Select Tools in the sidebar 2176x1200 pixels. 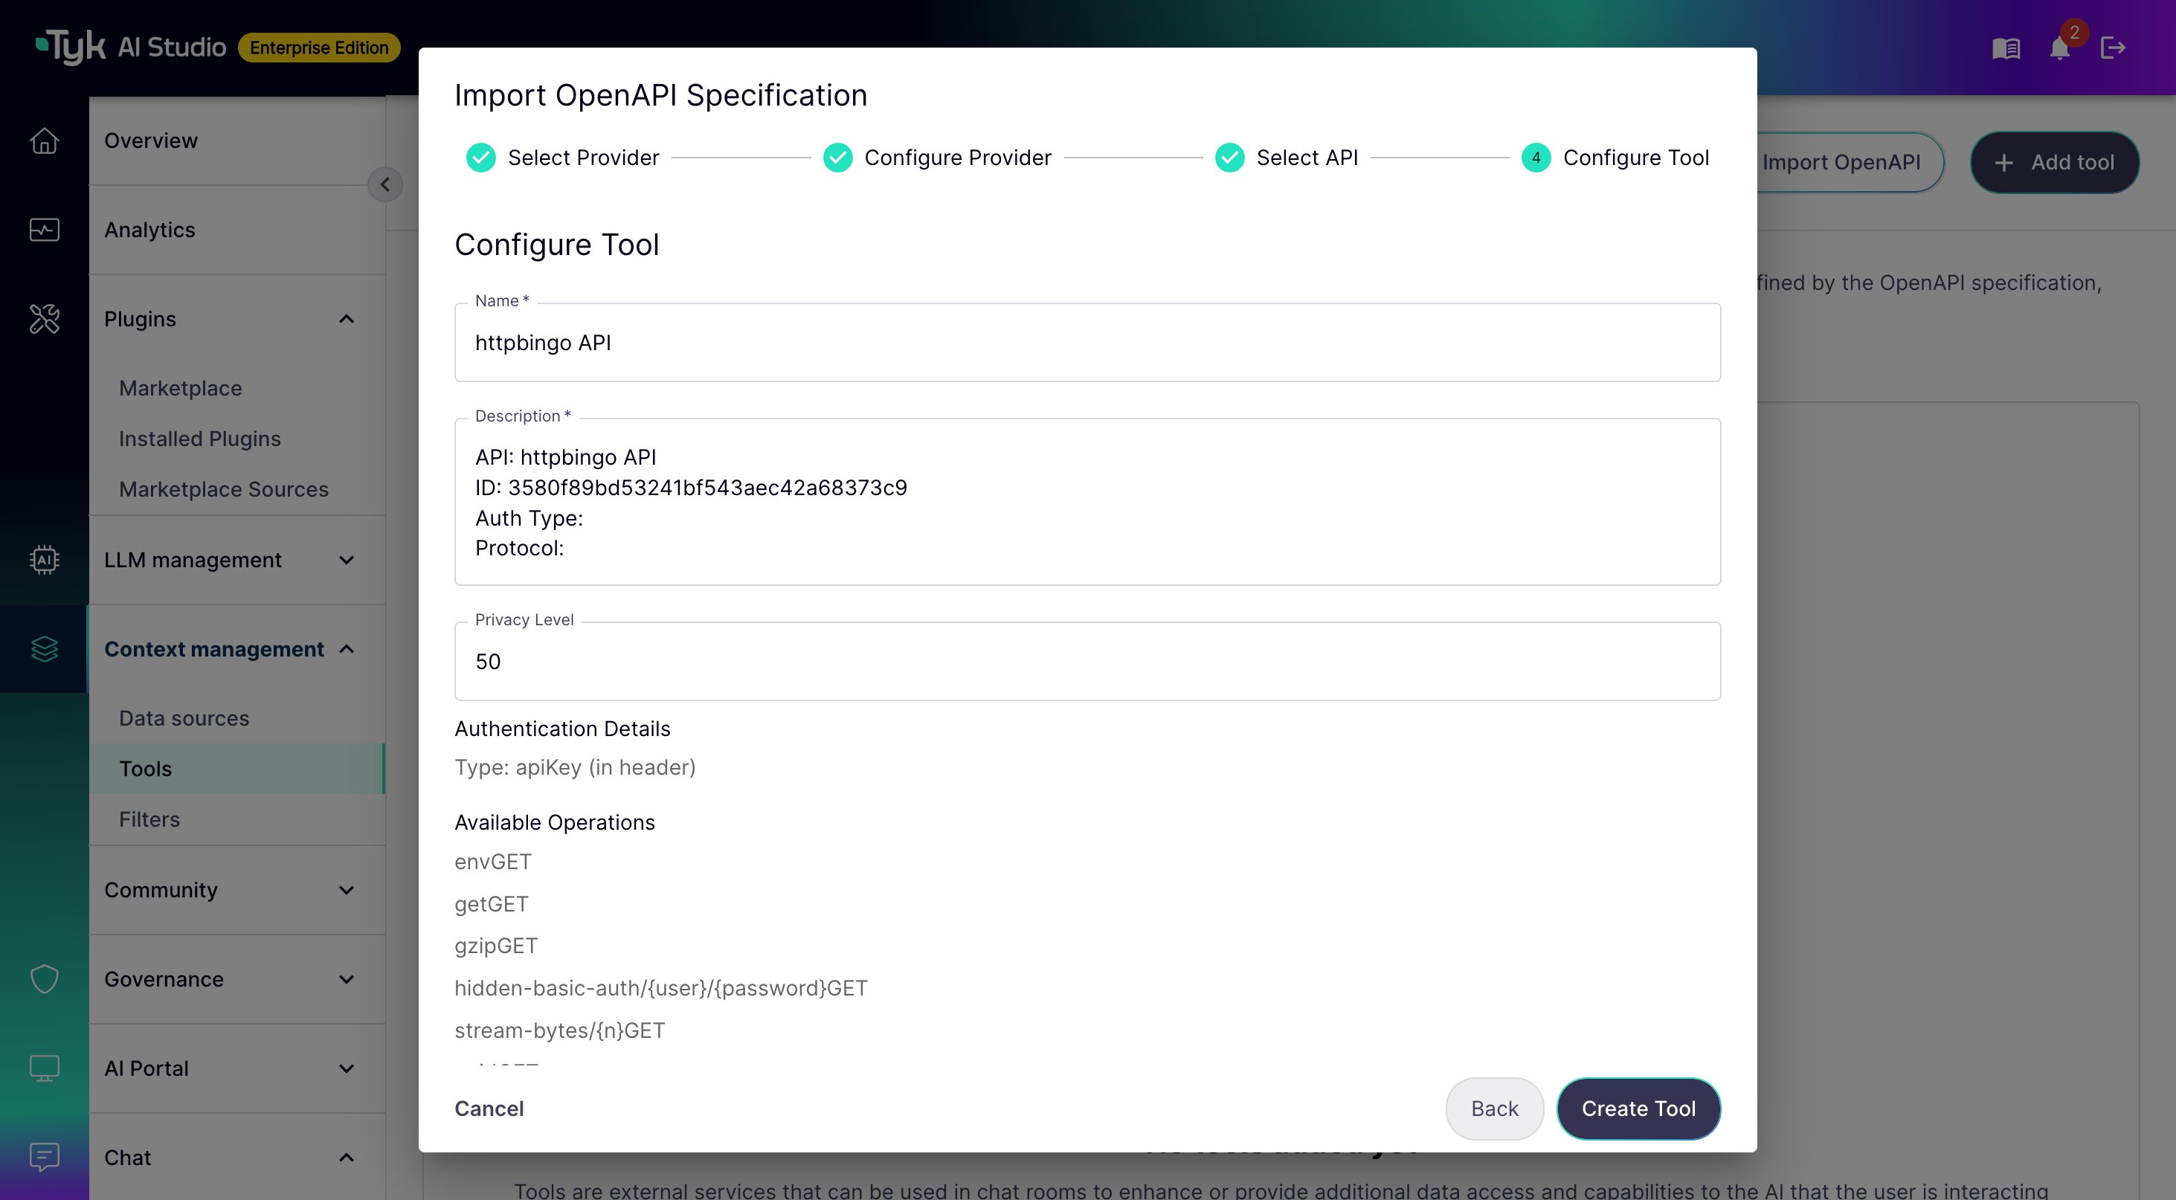coord(237,769)
